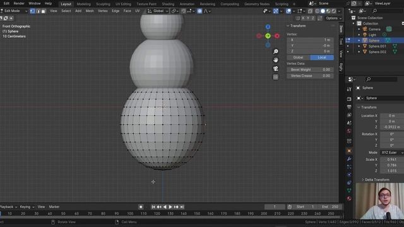Open XYZ Euler rotation mode dropdown

tap(392, 153)
